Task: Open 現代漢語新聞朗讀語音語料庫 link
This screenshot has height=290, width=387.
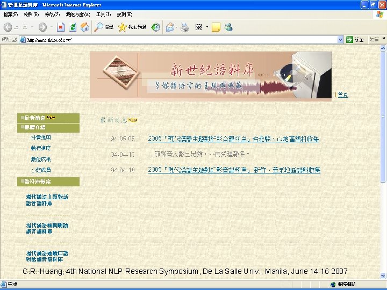Action: coord(47,228)
